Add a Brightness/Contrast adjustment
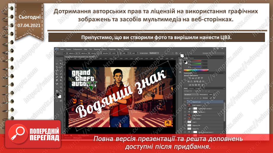The width and height of the screenshot is (273, 153). tap(190, 78)
